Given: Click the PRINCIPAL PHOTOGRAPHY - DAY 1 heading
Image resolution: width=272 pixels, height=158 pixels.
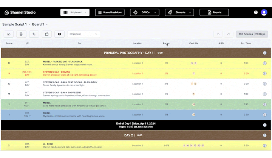Looking at the screenshot, I should click(x=128, y=53).
